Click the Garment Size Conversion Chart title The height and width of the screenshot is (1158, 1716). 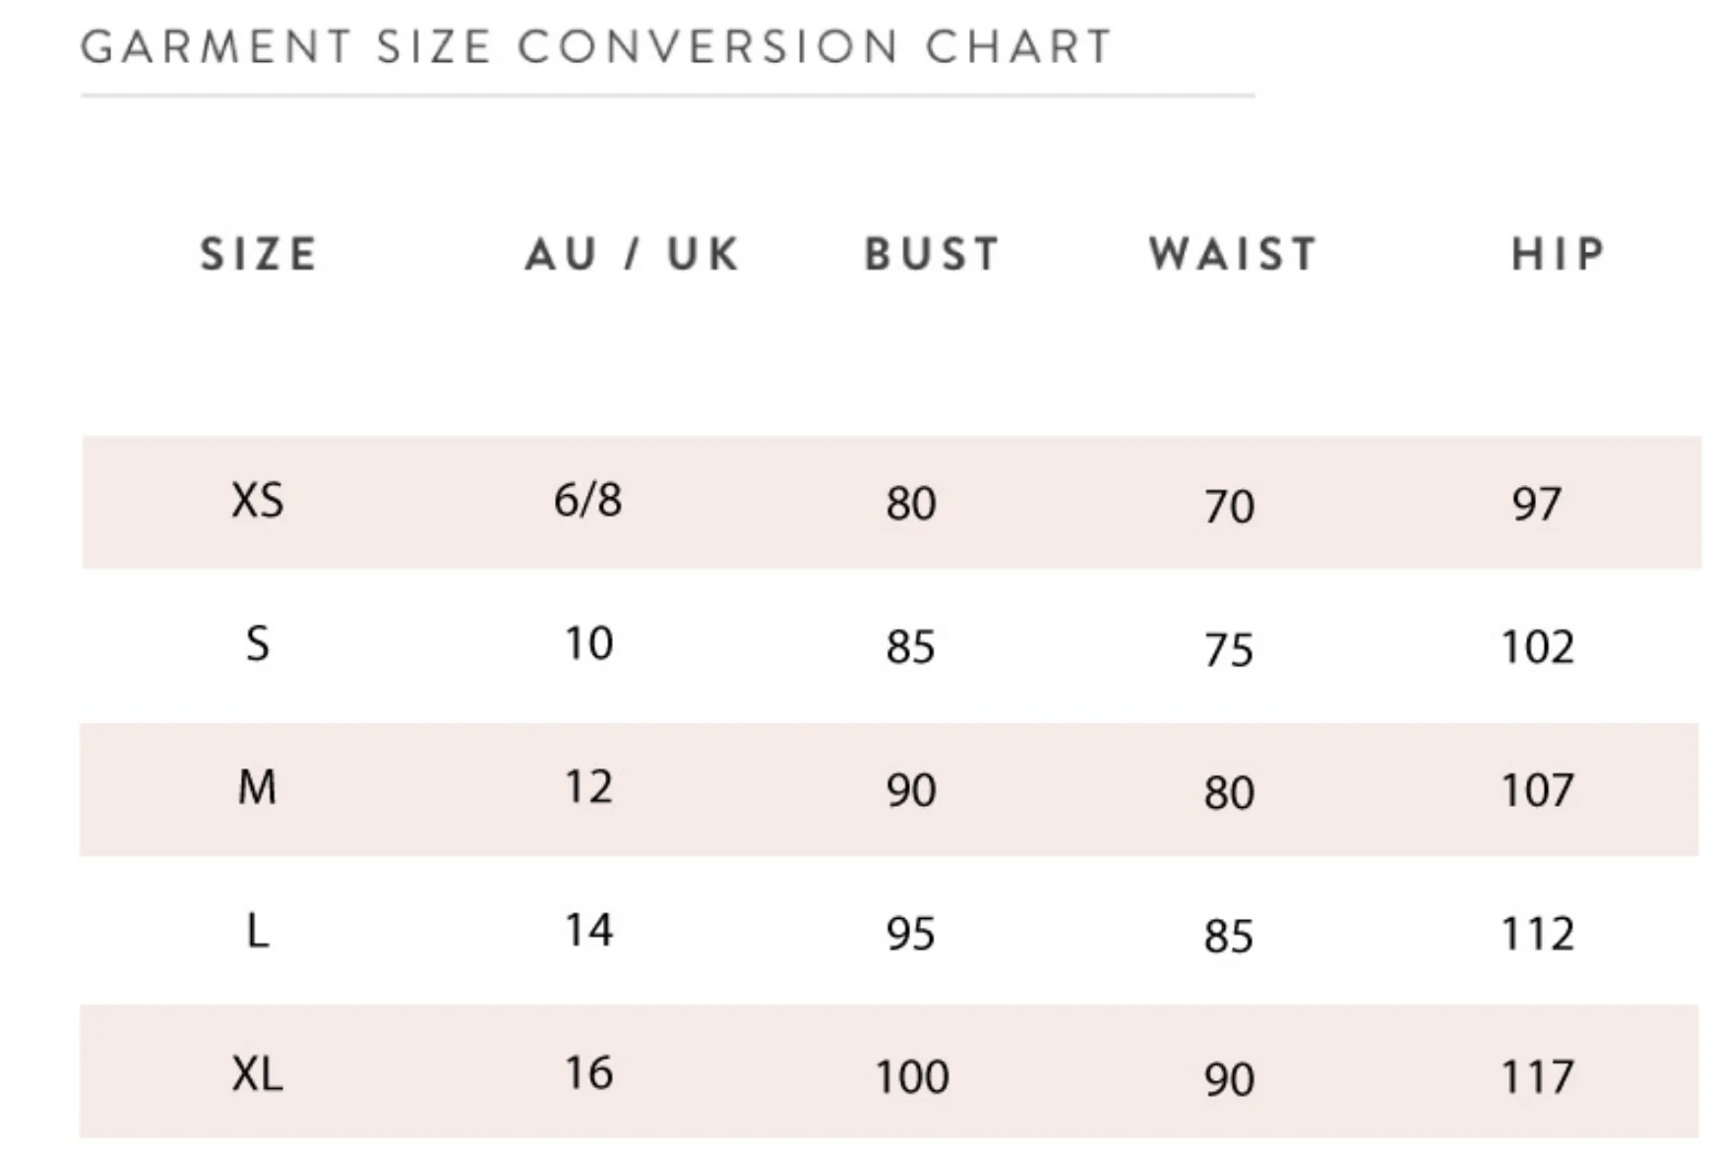(596, 47)
